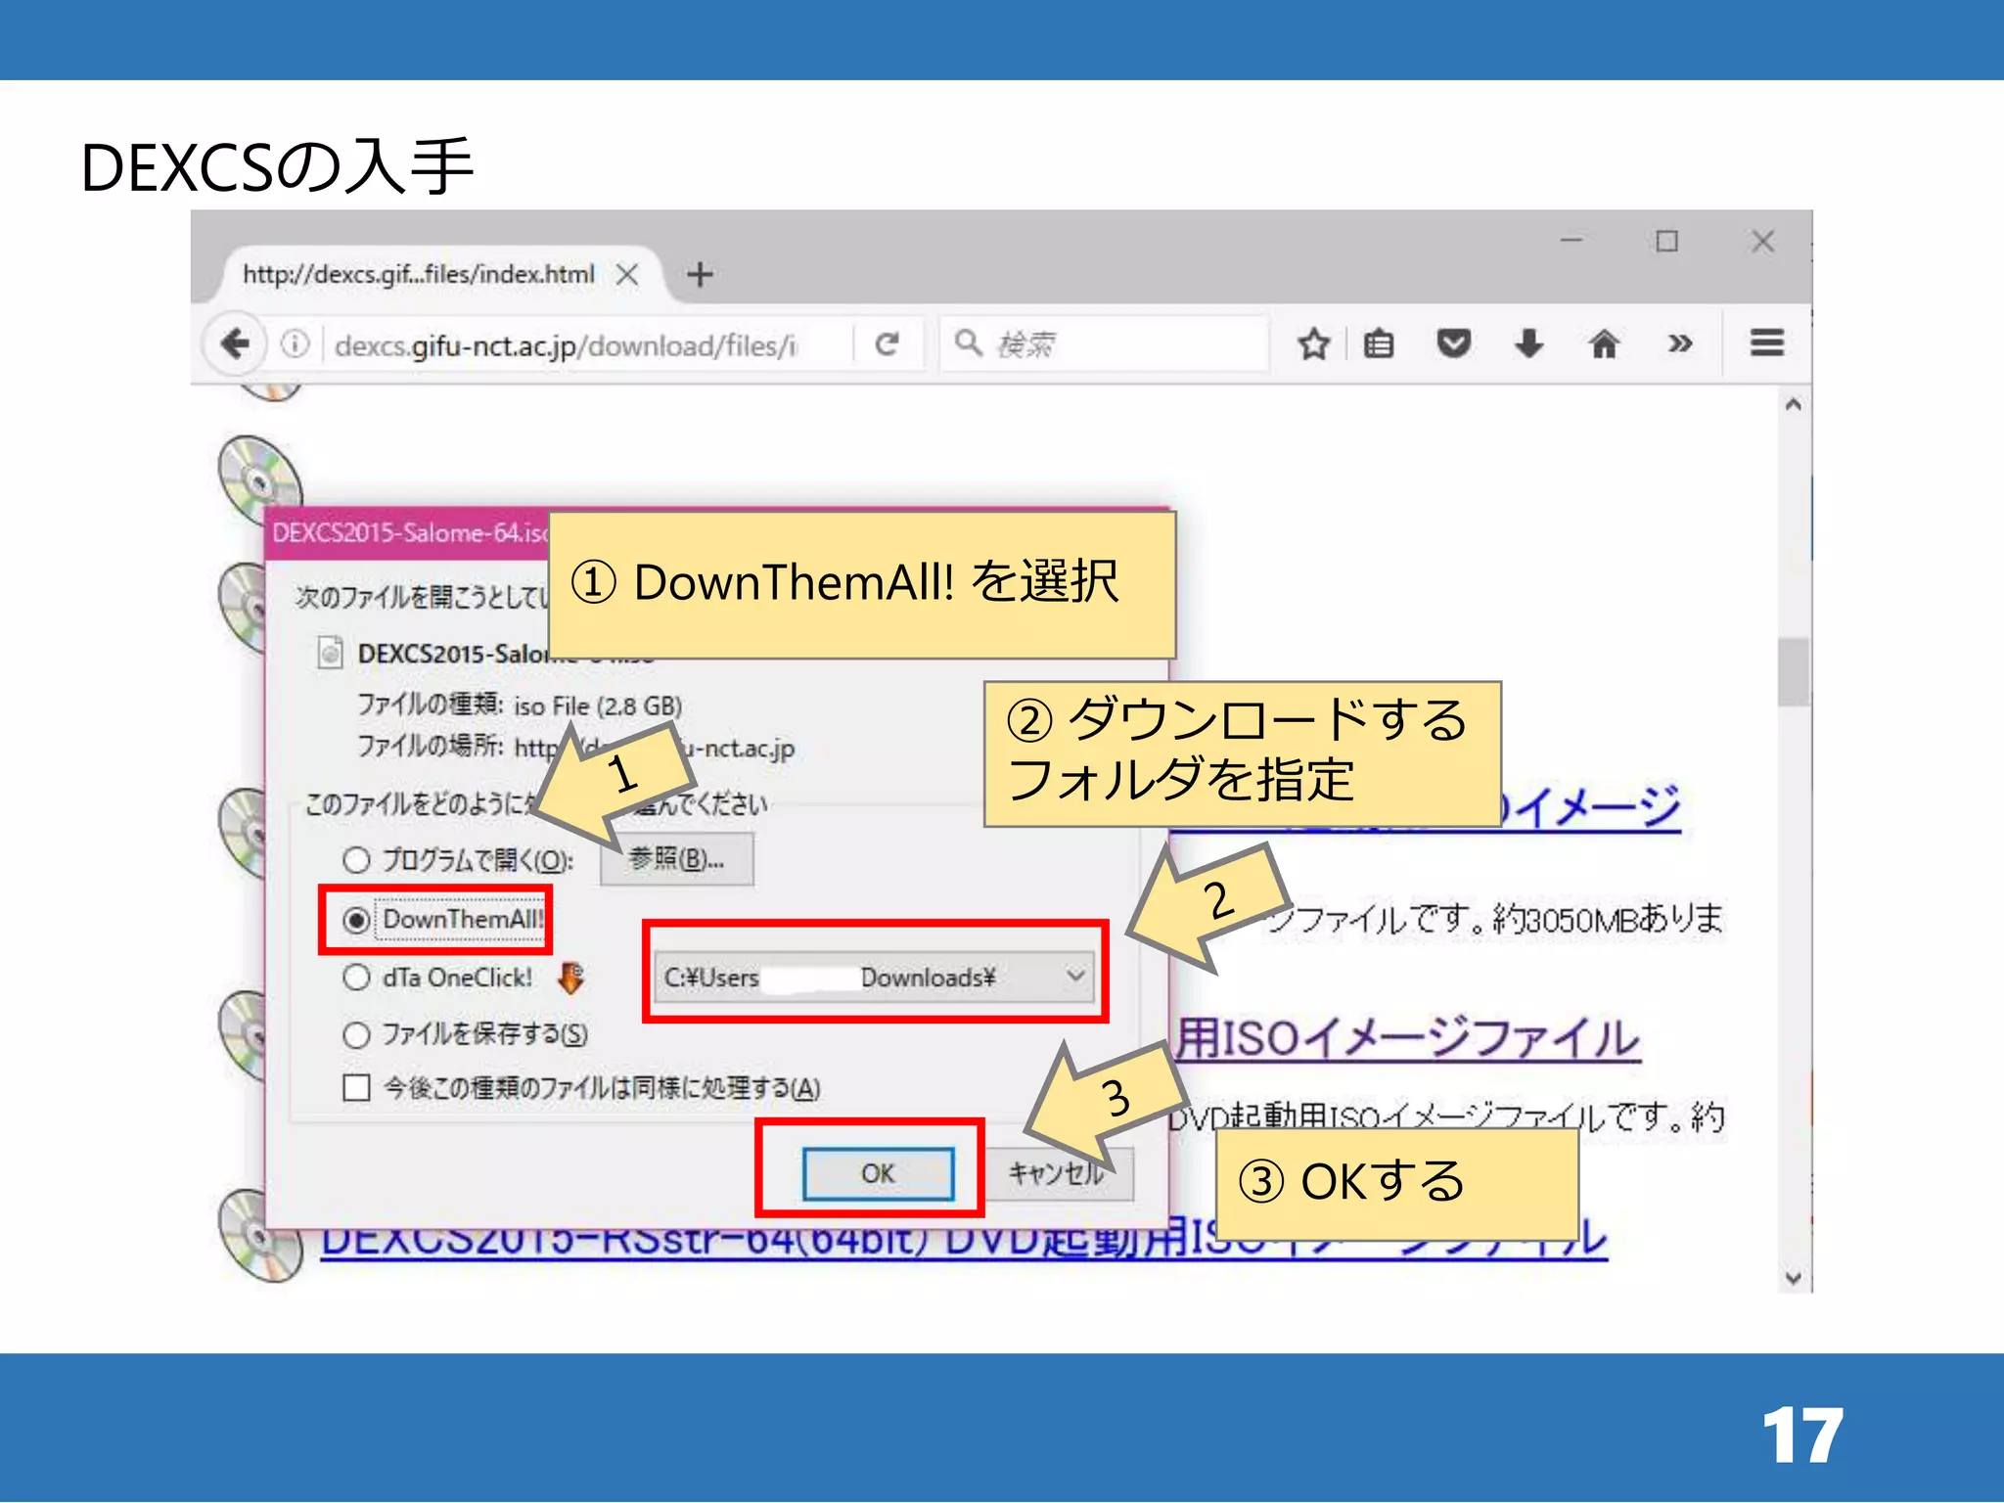Minimize the Firefox window
This screenshot has height=1503, width=2004.
point(1571,241)
